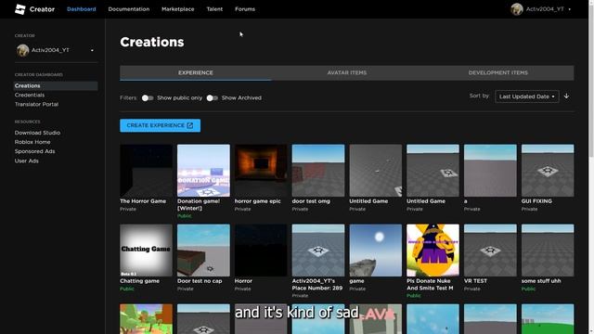The image size is (594, 334).
Task: Click the 'Donation game! [Winter!]' title text
Action: coord(199,205)
